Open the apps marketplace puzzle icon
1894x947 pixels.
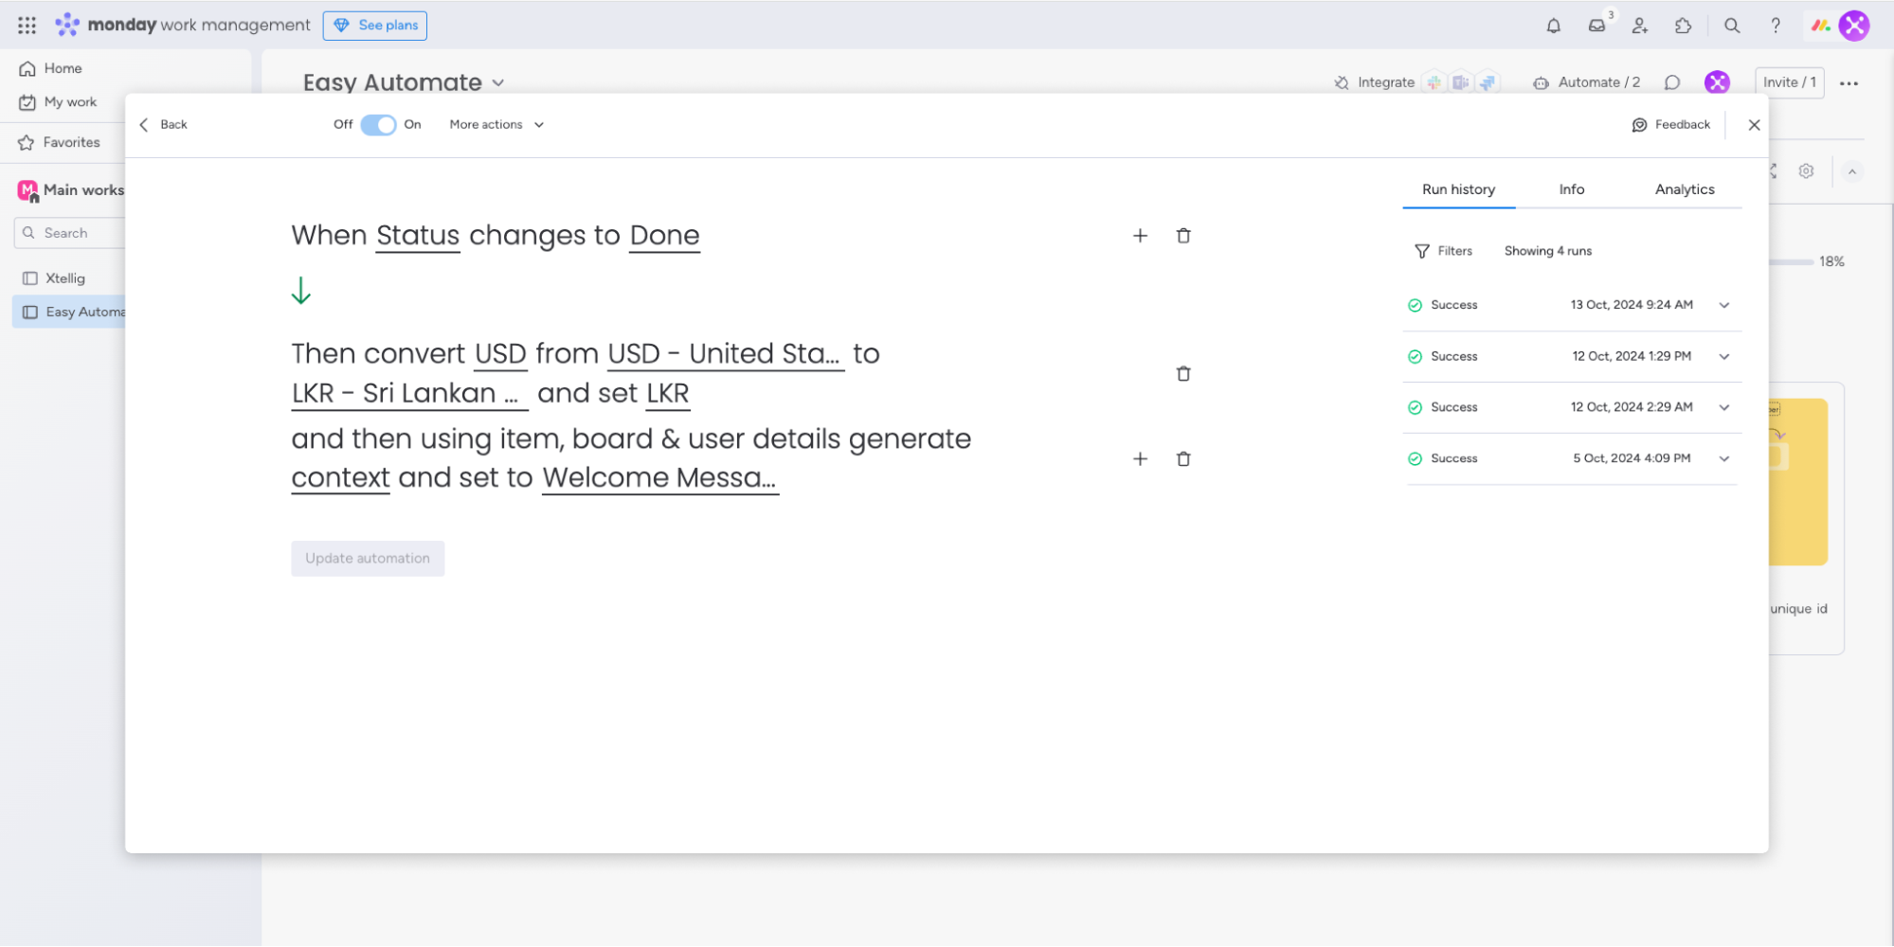pos(1683,26)
